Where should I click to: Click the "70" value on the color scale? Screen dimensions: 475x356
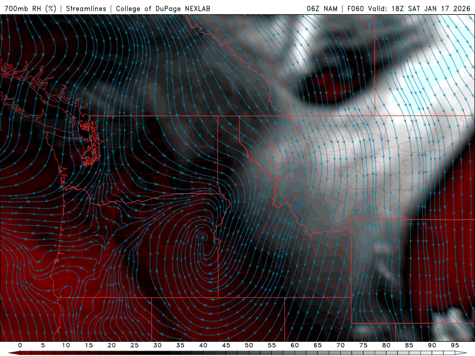pos(340,345)
